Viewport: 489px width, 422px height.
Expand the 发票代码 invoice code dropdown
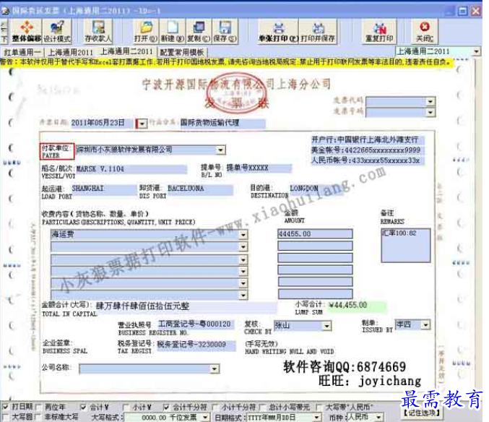430,101
